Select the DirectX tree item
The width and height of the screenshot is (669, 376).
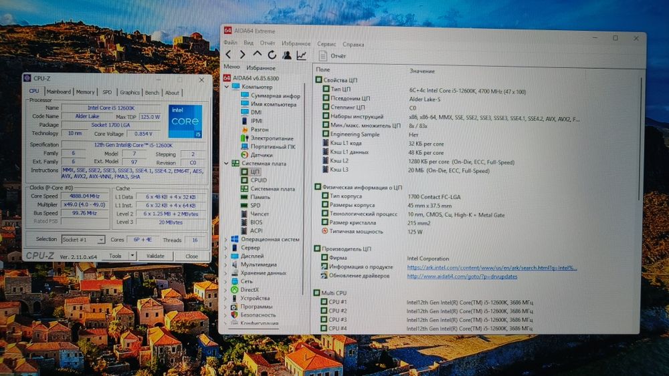[x=244, y=290]
